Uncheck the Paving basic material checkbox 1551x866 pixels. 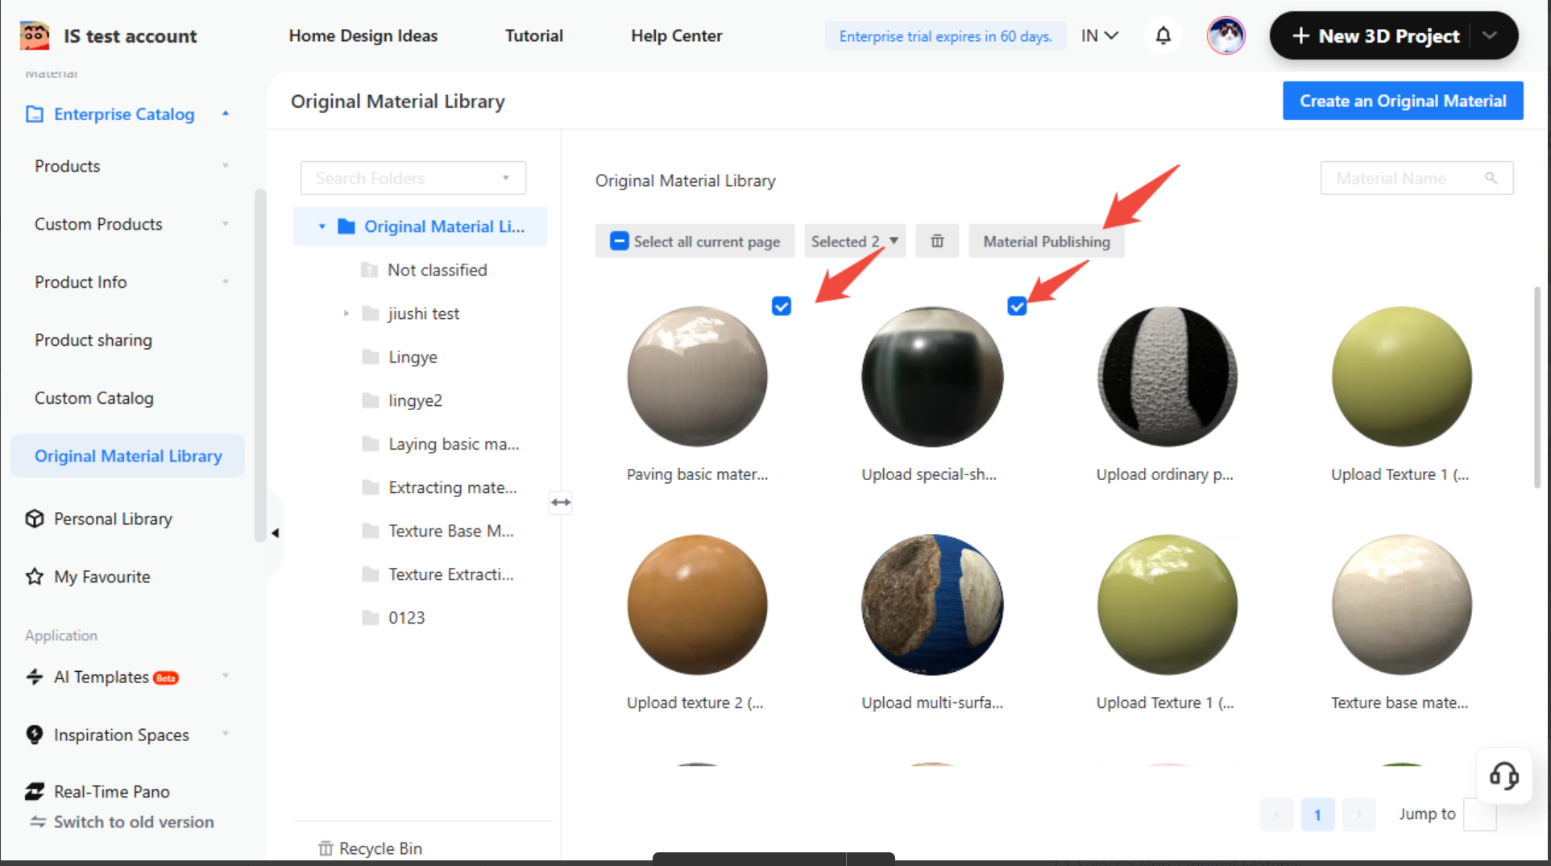coord(781,306)
